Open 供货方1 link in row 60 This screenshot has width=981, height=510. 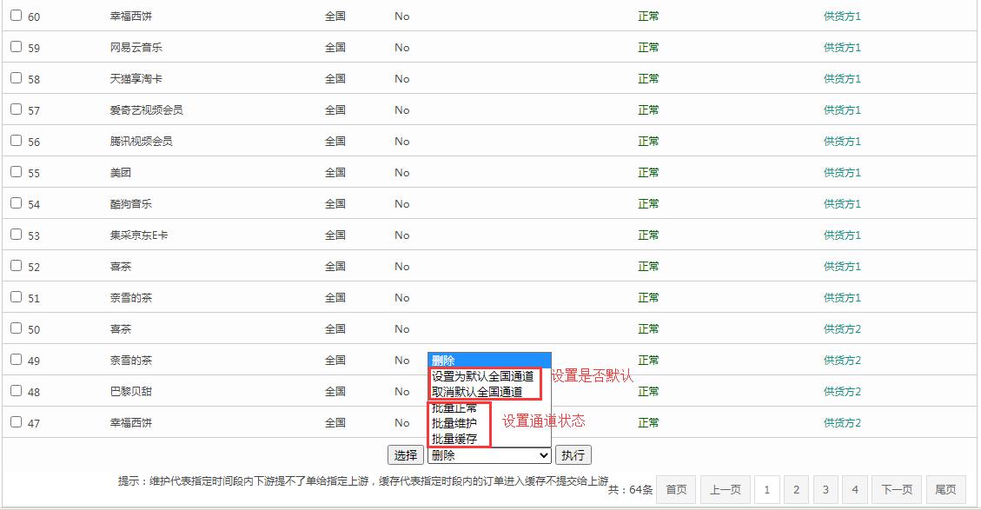tap(842, 17)
